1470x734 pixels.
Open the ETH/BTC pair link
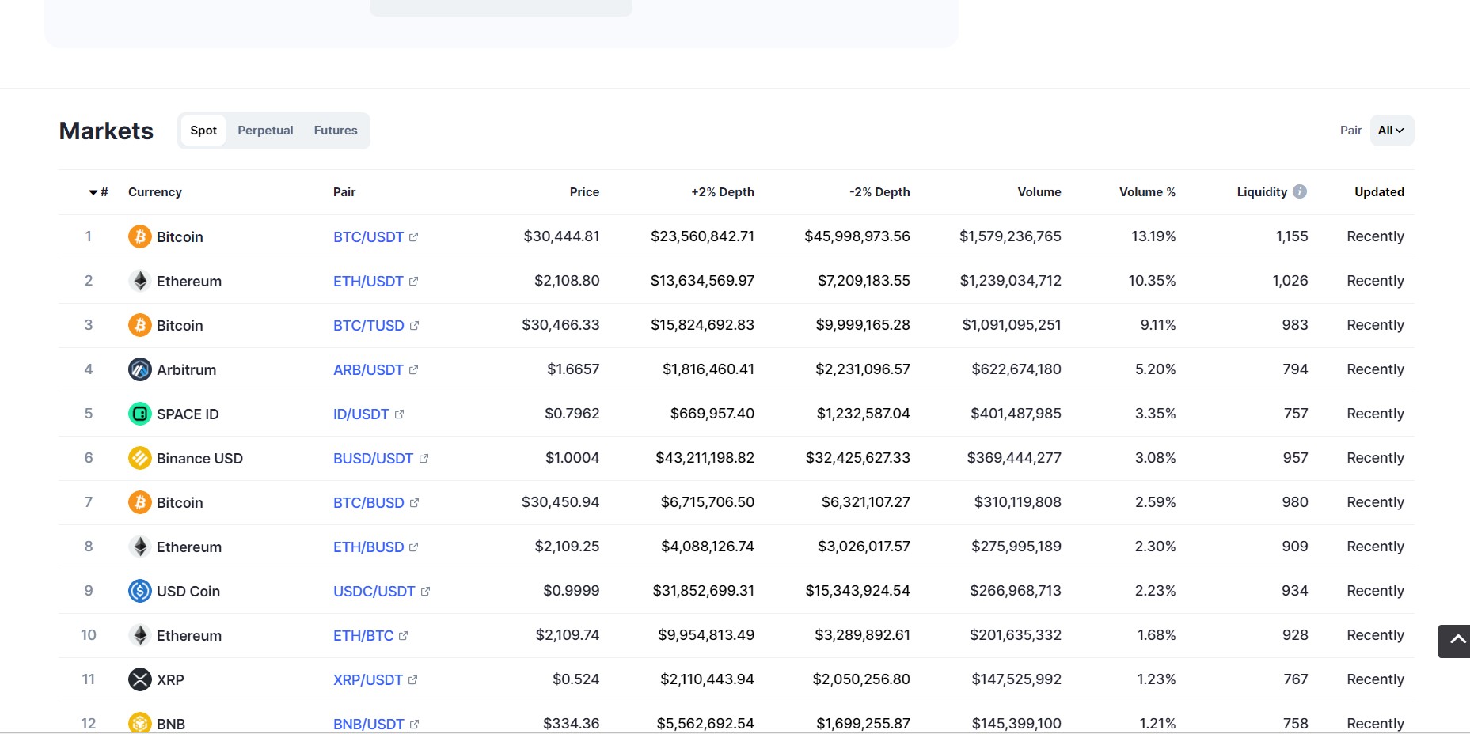363,635
